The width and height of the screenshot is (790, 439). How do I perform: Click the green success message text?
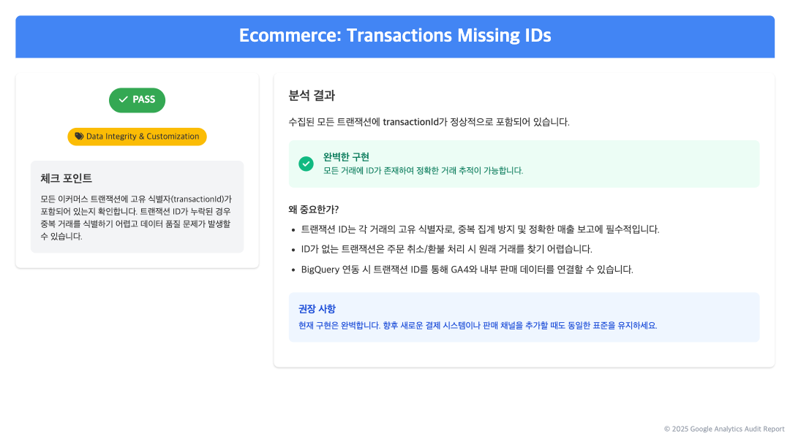click(424, 171)
